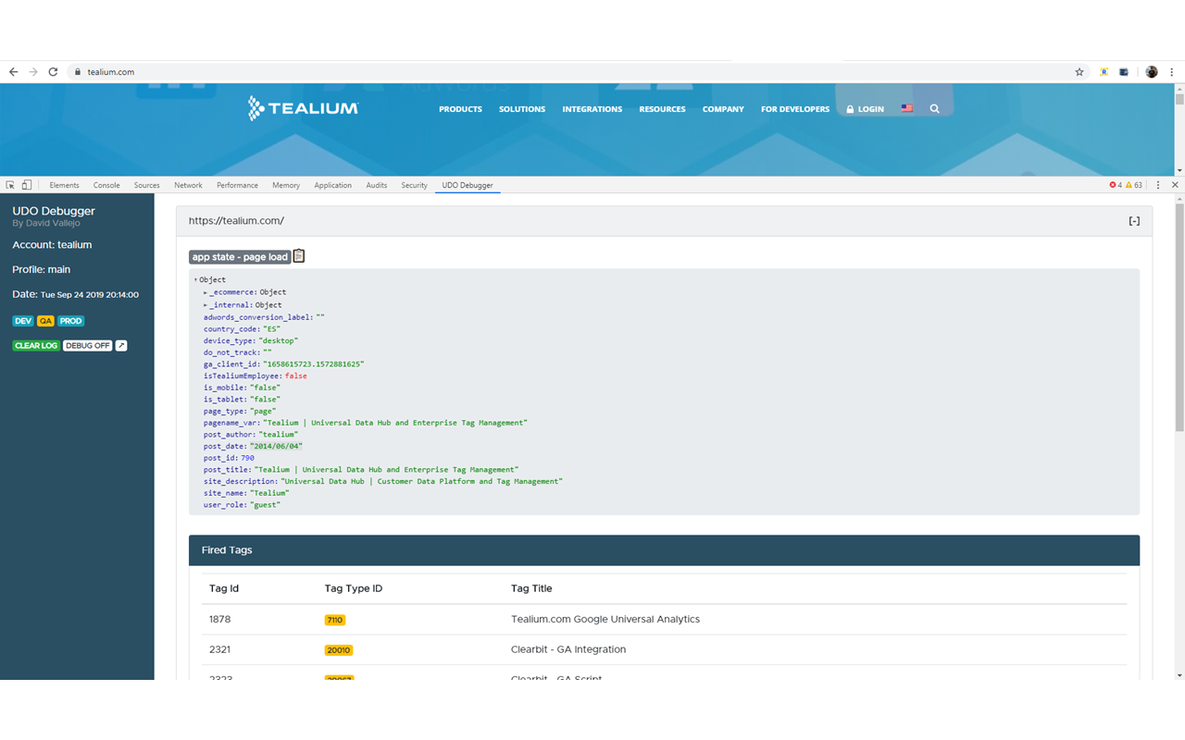
Task: Toggle the DEBUG OFF button
Action: tap(88, 346)
